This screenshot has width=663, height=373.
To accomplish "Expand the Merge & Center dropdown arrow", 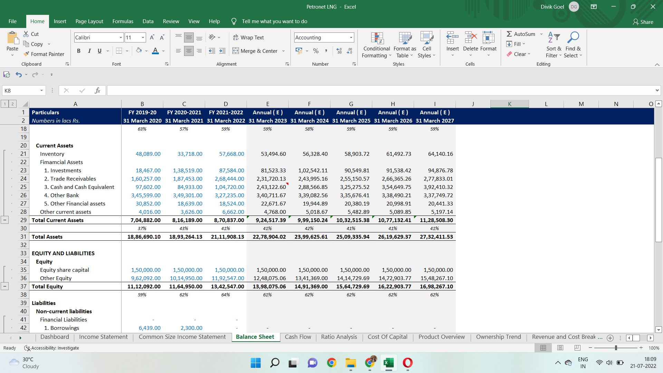I will 284,51.
